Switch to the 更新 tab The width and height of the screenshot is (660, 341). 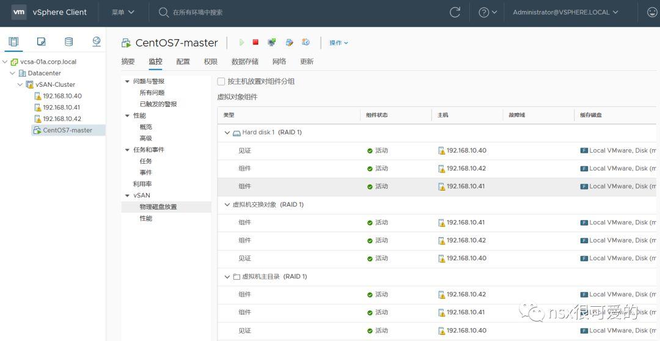tap(307, 62)
